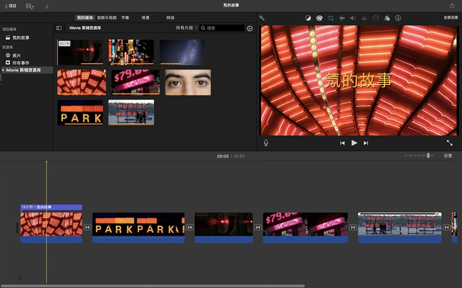Viewport: 462px width, 288px height.
Task: Open the color balance tool
Action: pos(308,18)
